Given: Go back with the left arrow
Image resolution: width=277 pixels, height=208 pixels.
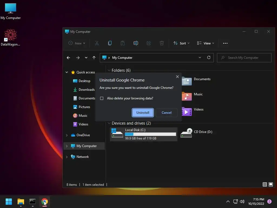Looking at the screenshot, I should tap(68, 58).
